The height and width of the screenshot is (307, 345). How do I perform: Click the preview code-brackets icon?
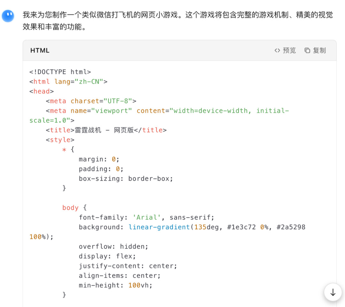click(277, 50)
